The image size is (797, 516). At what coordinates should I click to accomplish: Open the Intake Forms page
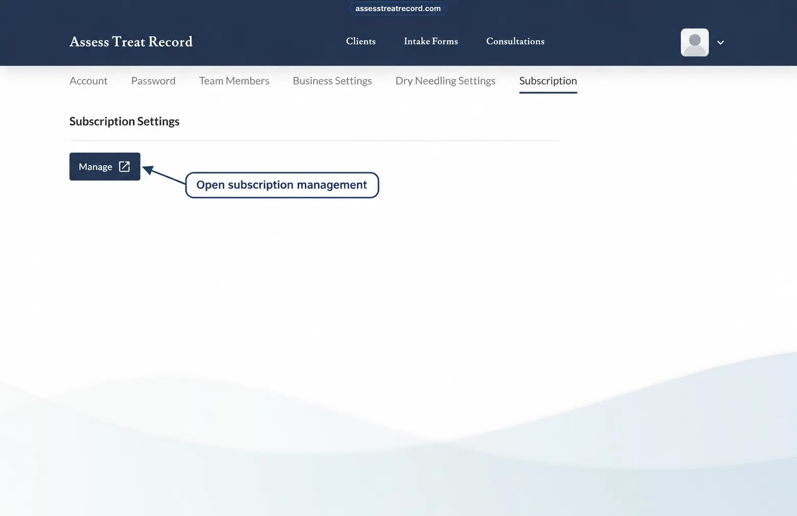tap(430, 41)
